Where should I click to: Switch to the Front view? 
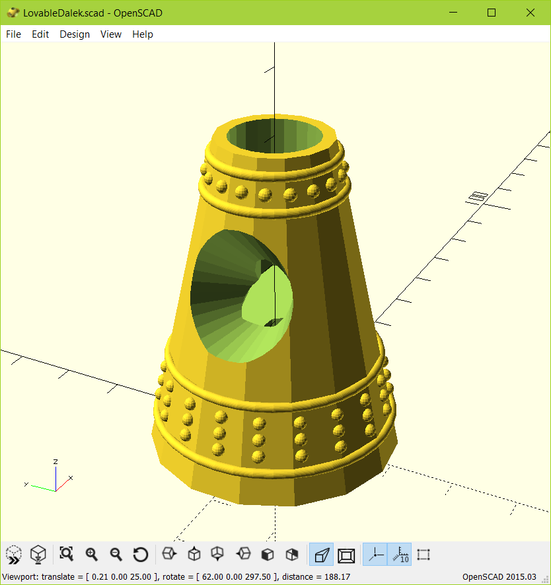coord(267,555)
